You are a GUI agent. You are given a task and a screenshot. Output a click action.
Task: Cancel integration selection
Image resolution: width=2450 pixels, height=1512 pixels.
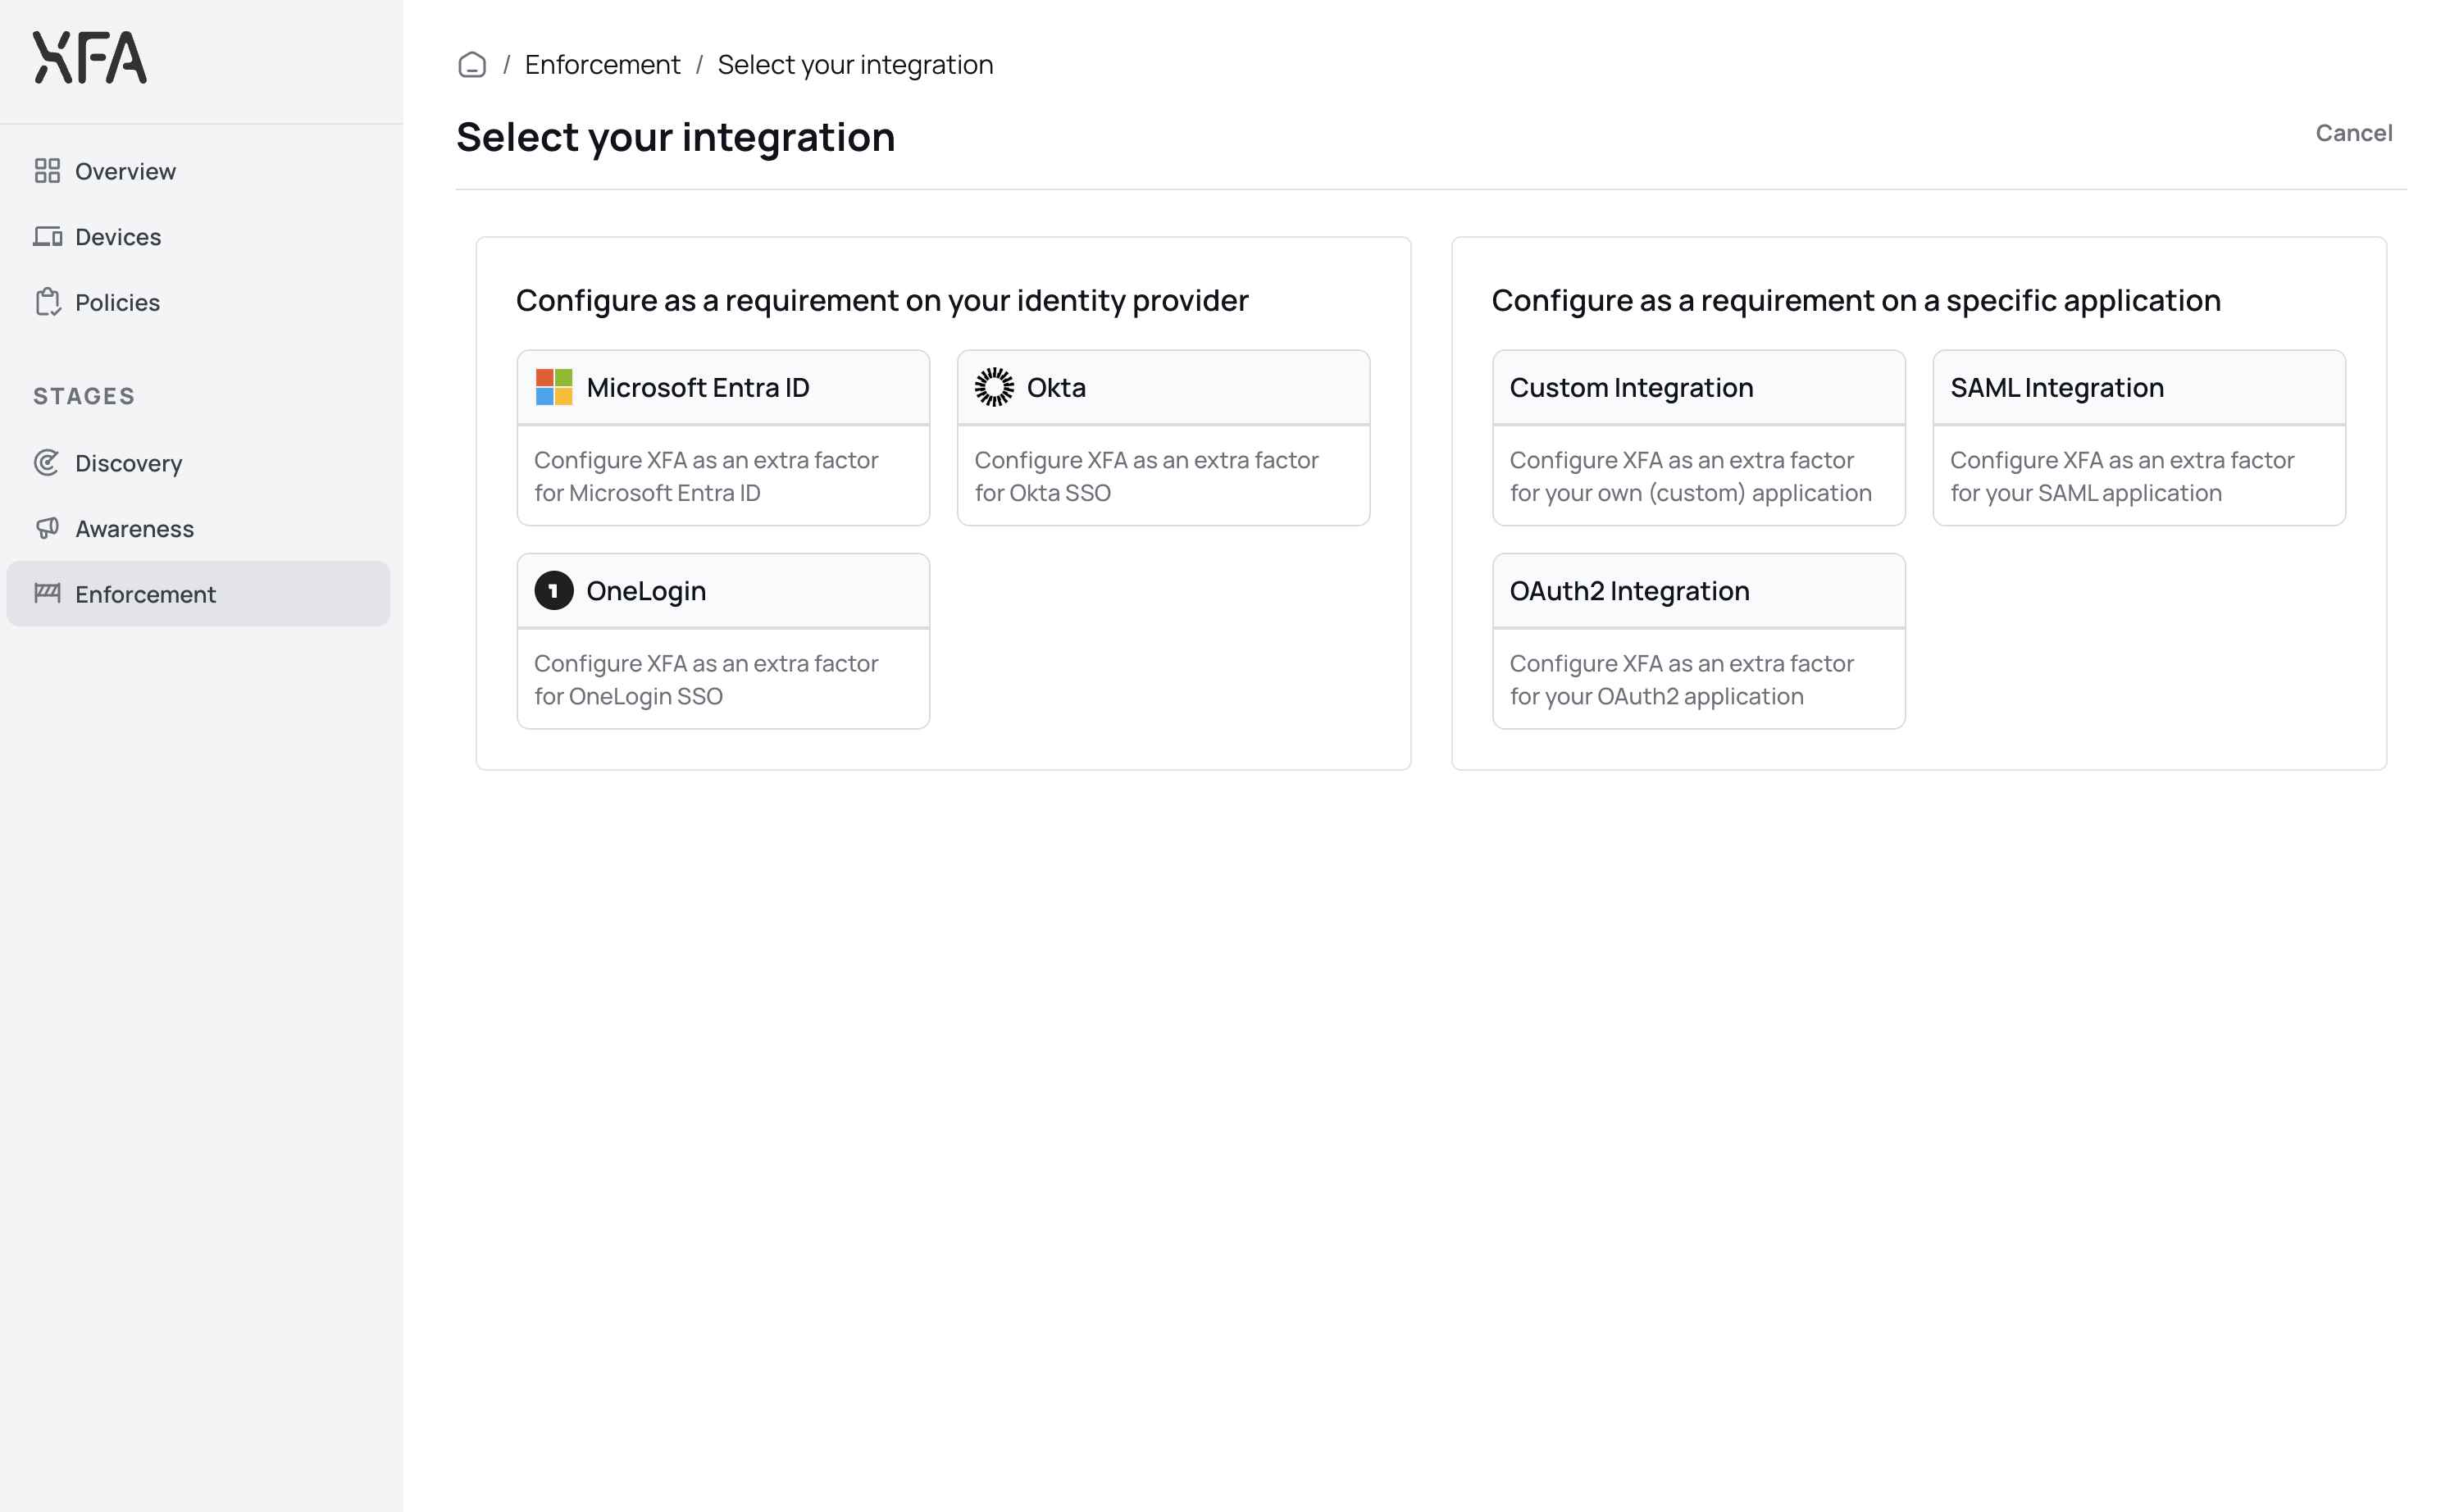pyautogui.click(x=2354, y=133)
